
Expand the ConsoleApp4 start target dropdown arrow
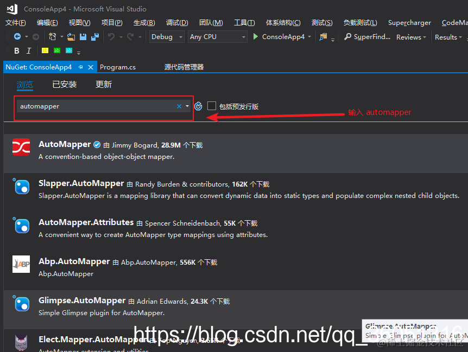pyautogui.click(x=309, y=37)
